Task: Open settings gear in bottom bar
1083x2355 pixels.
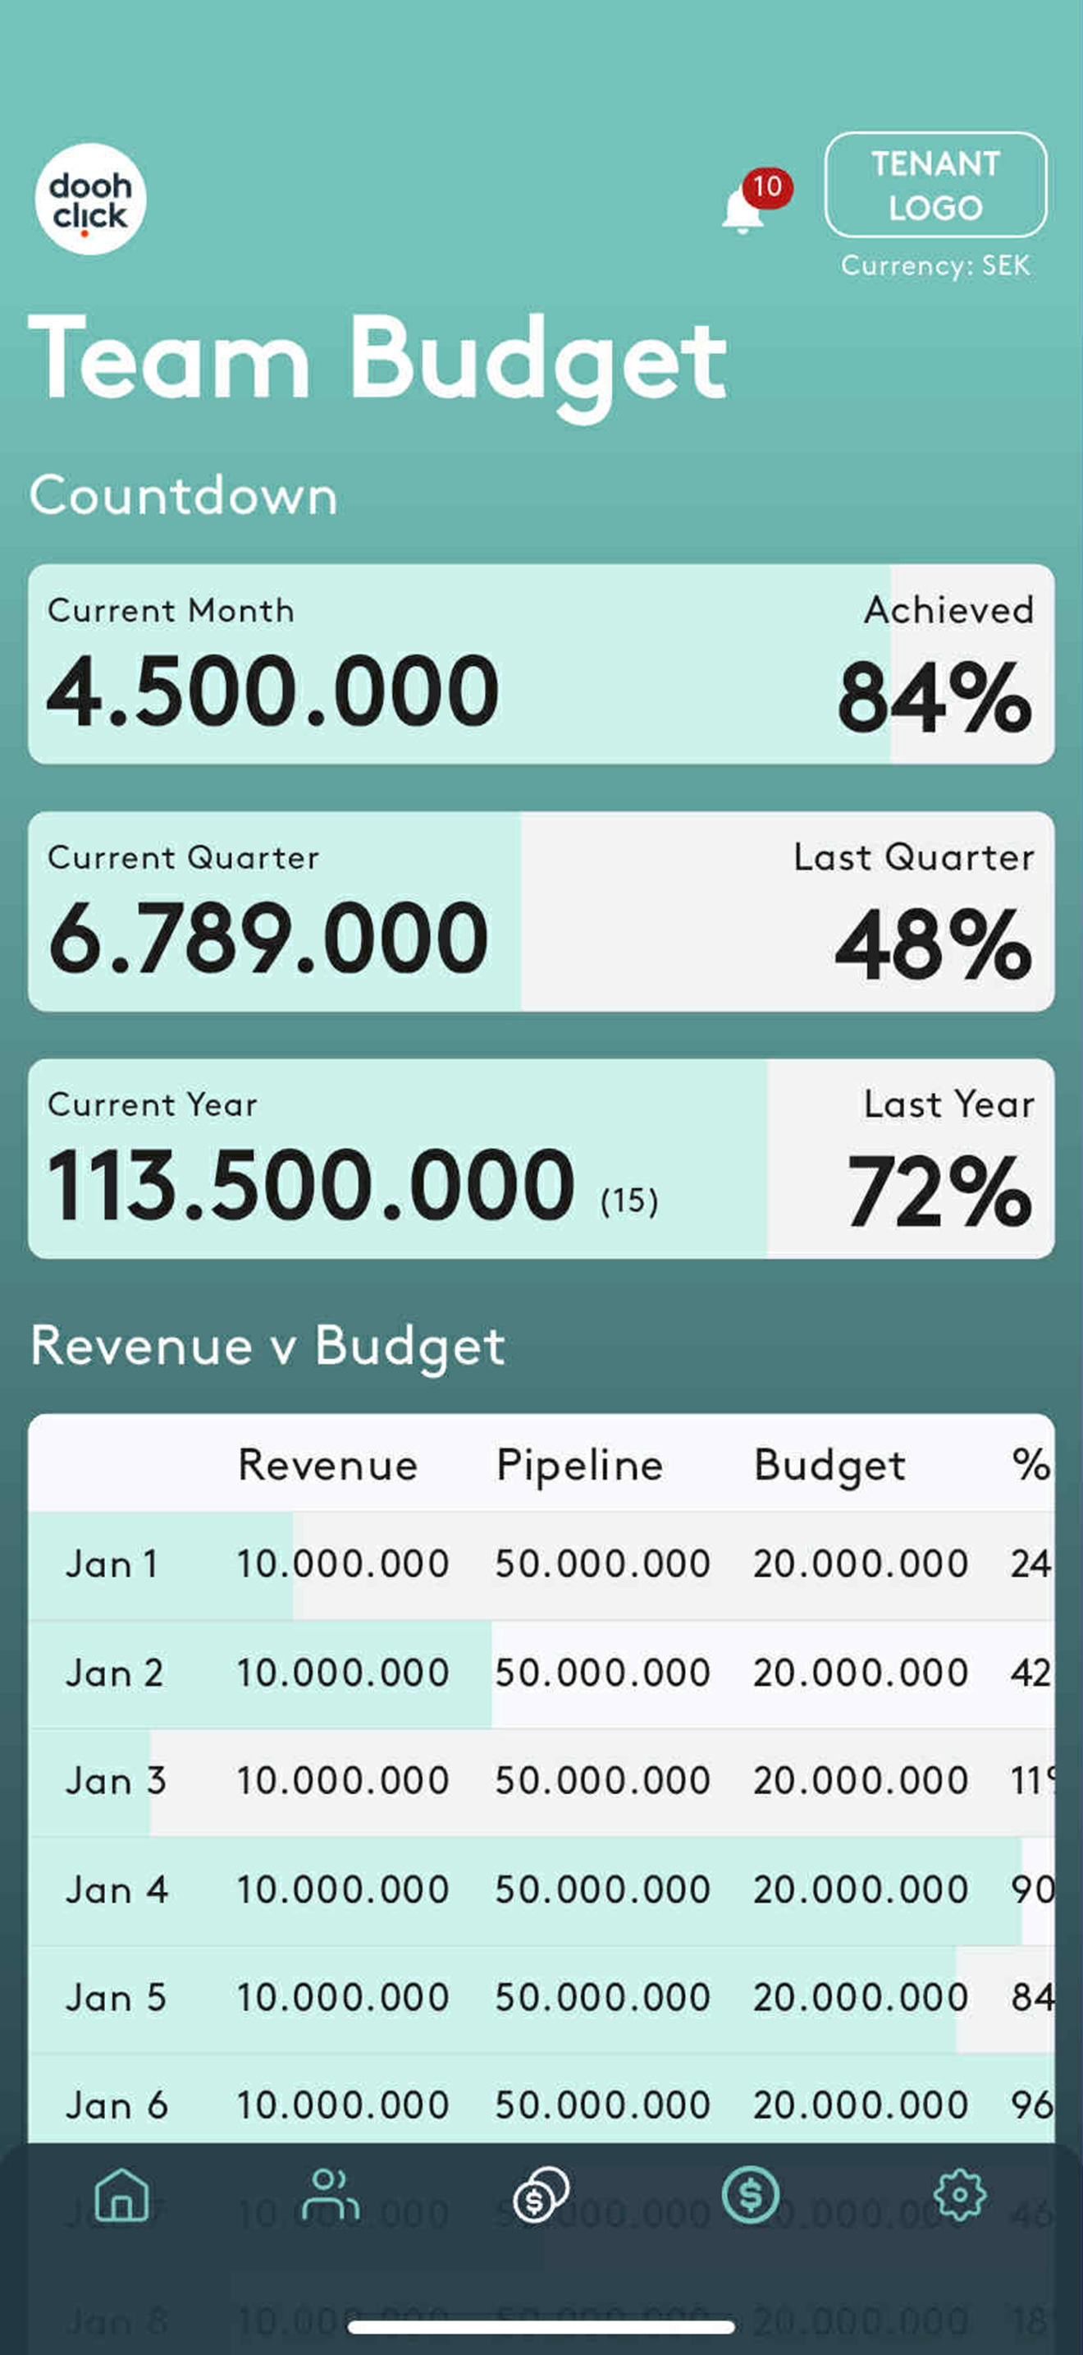Action: click(960, 2194)
